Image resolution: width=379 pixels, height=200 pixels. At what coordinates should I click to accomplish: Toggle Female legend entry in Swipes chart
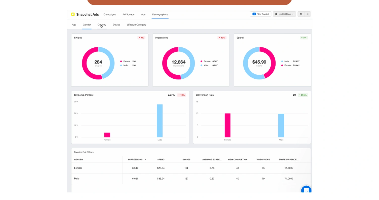127,61
